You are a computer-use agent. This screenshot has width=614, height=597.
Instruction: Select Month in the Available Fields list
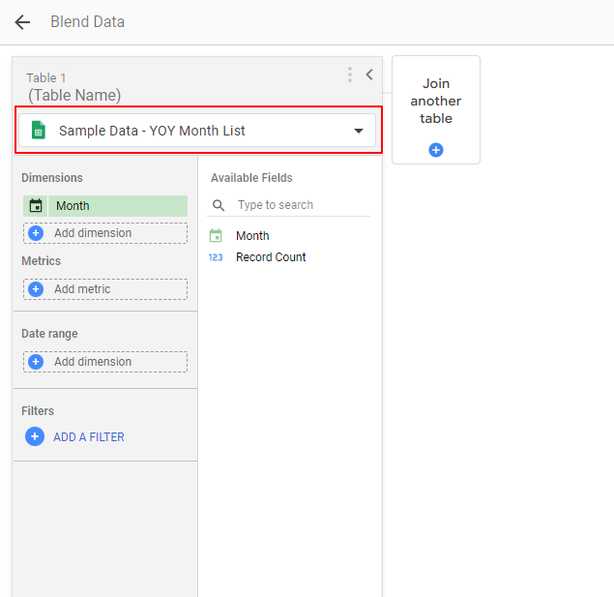pyautogui.click(x=252, y=236)
